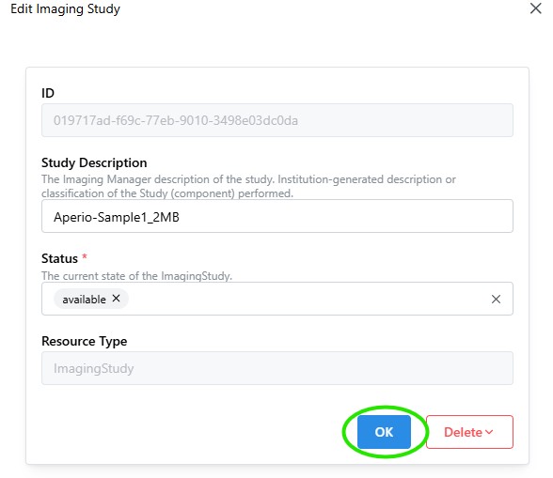Close the Edit Imaging Study dialog
This screenshot has width=553, height=478.
pyautogui.click(x=535, y=8)
